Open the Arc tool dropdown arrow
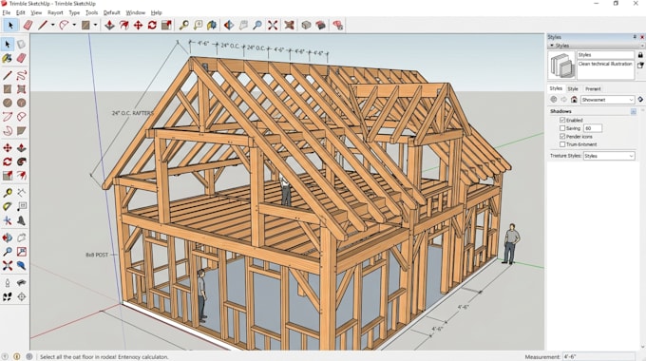The height and width of the screenshot is (361, 646). point(74,25)
